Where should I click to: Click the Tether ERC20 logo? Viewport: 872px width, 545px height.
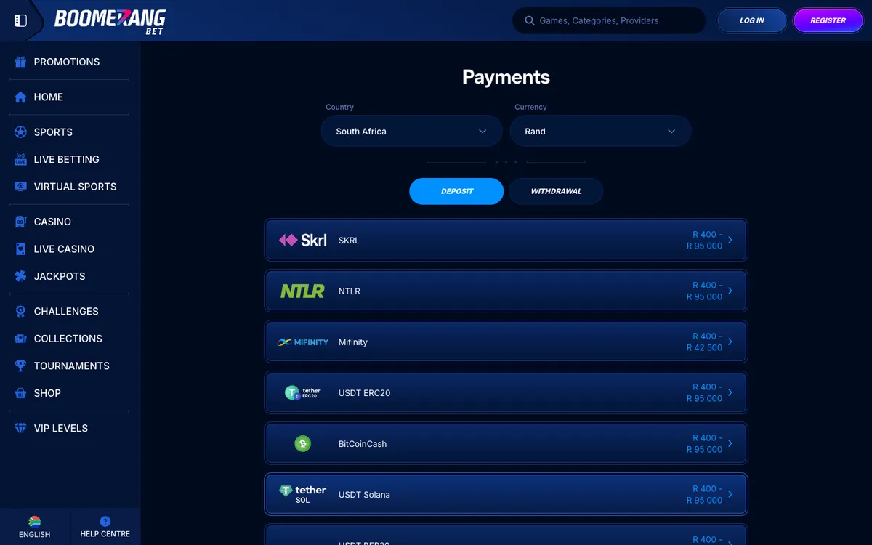point(303,392)
